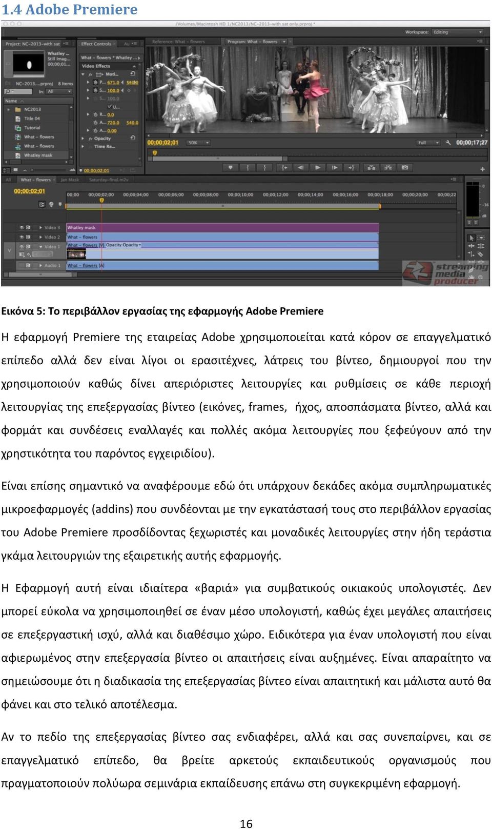Image resolution: width=492 pixels, height=829 pixels.
Task: Reset the Opacity effect
Action: (x=133, y=138)
